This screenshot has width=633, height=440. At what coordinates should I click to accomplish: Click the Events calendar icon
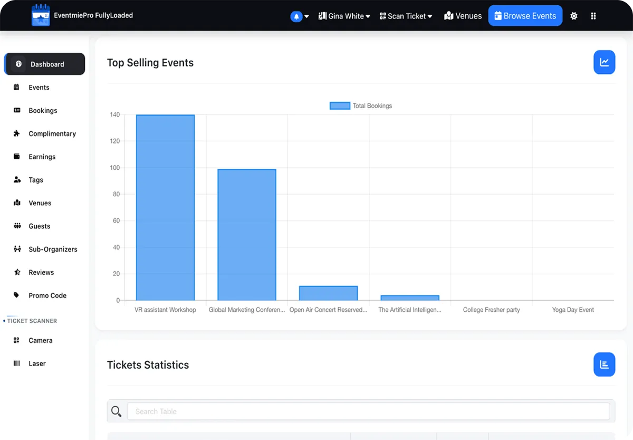(17, 88)
